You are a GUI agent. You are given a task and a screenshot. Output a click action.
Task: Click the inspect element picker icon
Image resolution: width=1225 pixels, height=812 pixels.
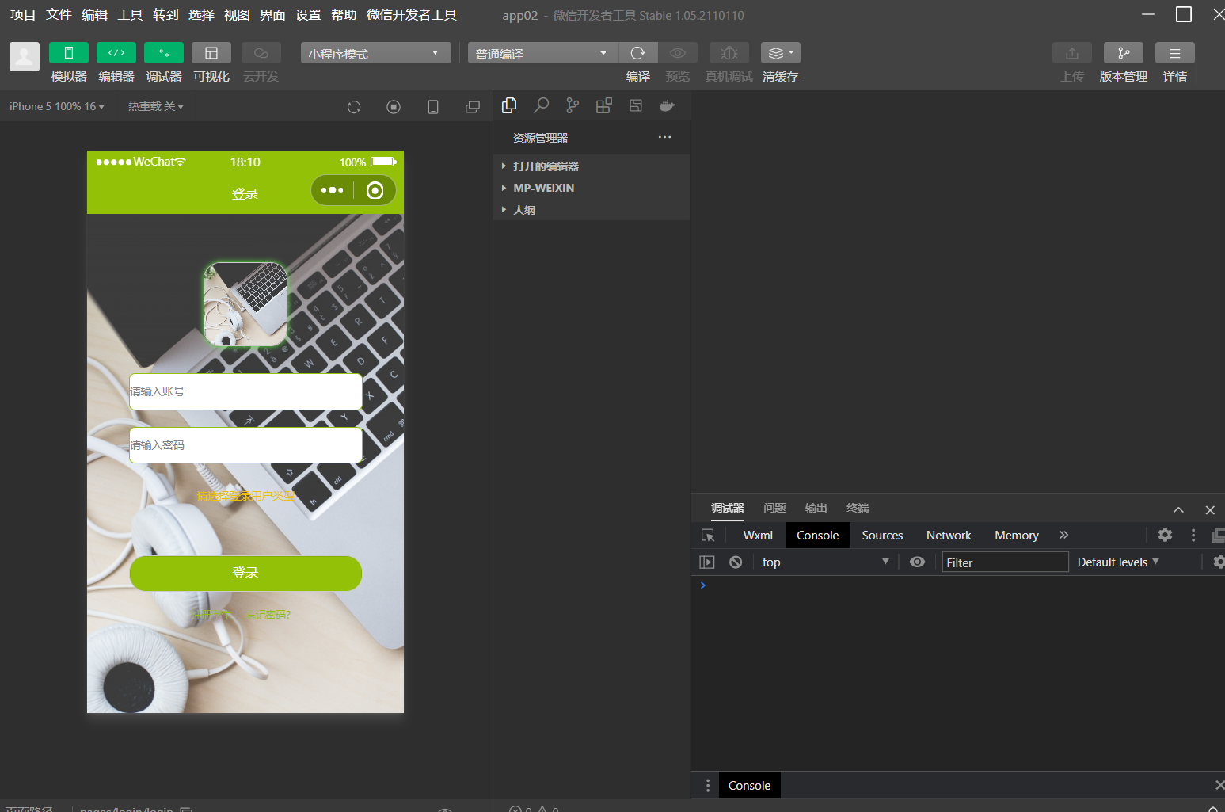pos(708,536)
